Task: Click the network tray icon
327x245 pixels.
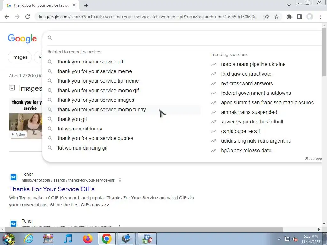Action: click(x=287, y=239)
